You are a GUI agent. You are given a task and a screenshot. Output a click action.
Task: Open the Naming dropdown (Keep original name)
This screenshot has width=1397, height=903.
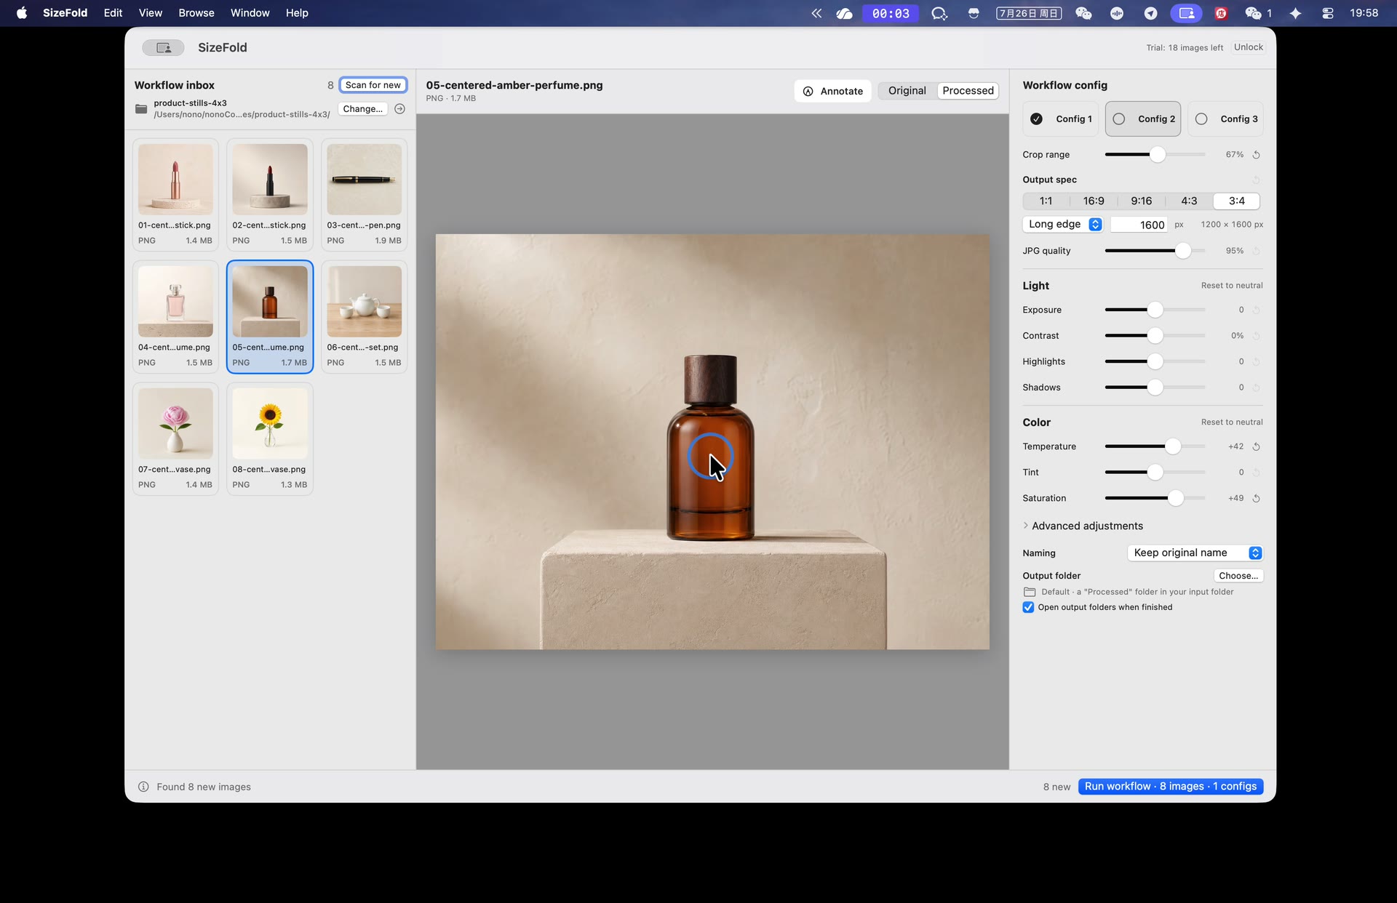1195,553
